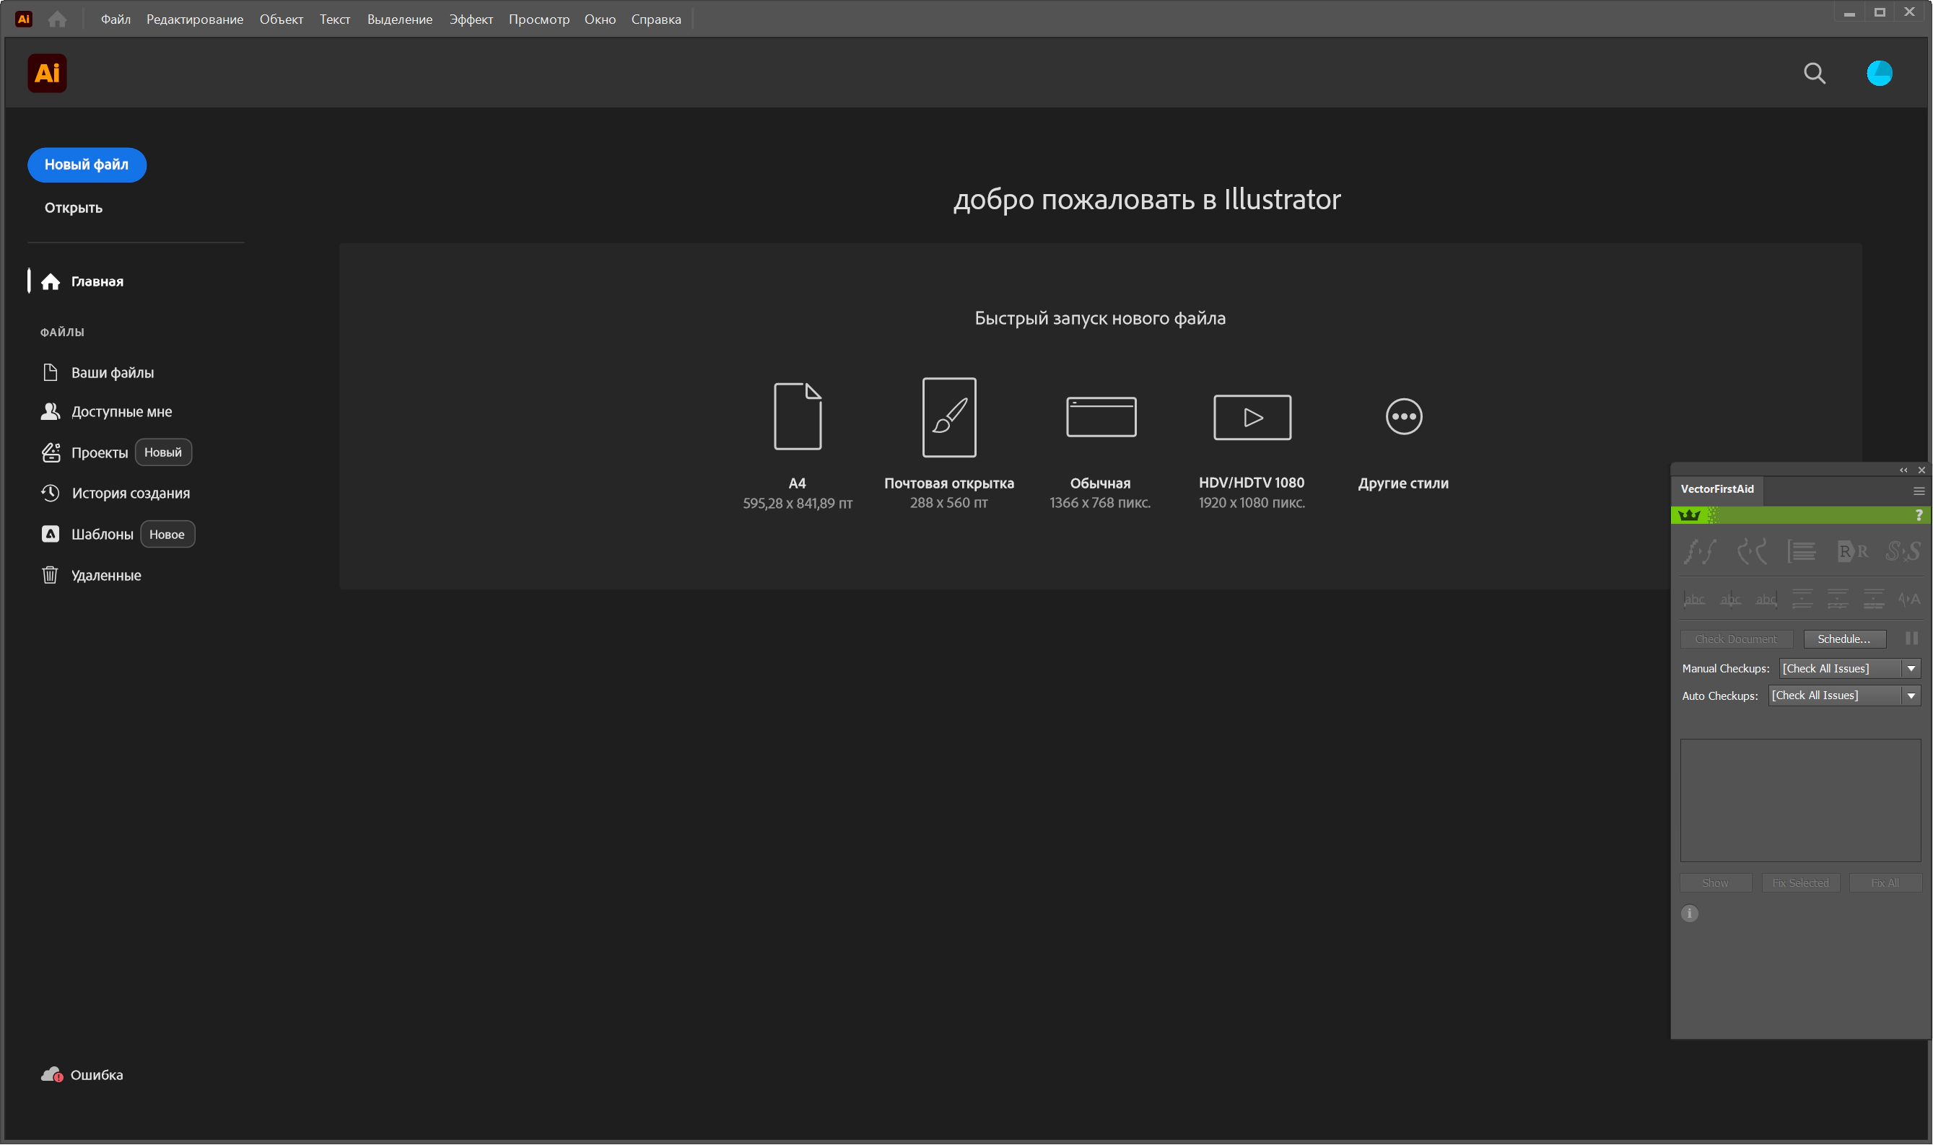Open the Выделение menu
Image resolution: width=1933 pixels, height=1145 pixels.
[x=400, y=19]
